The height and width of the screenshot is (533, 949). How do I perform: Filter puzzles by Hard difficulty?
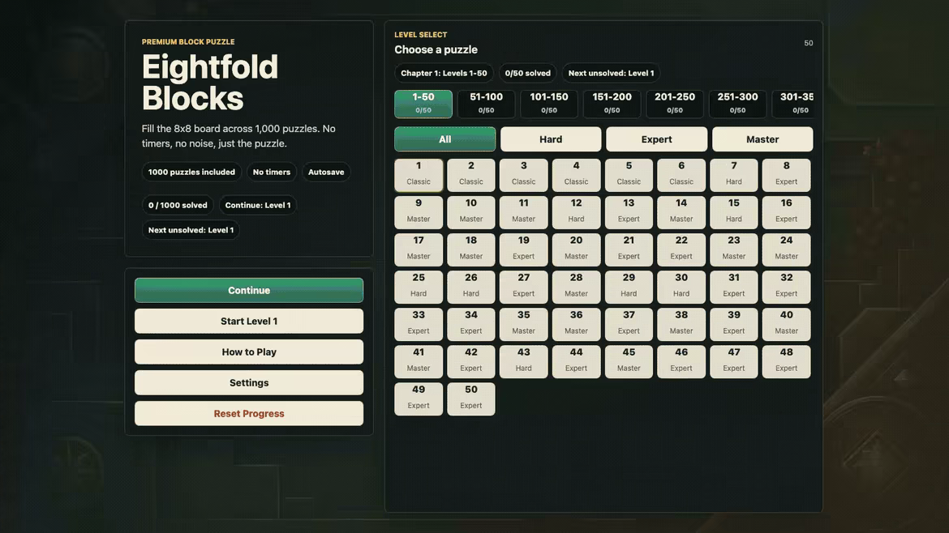(551, 139)
